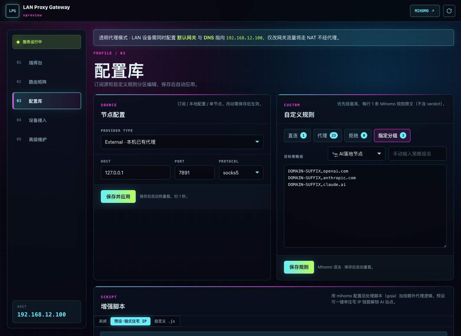Click the 192.168.12.100 address in the banner
The height and width of the screenshot is (336, 461).
tap(244, 38)
